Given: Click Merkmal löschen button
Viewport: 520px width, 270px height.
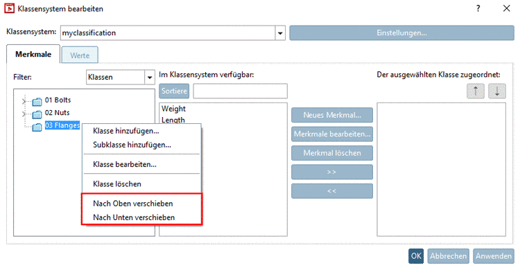Looking at the screenshot, I should (x=332, y=153).
